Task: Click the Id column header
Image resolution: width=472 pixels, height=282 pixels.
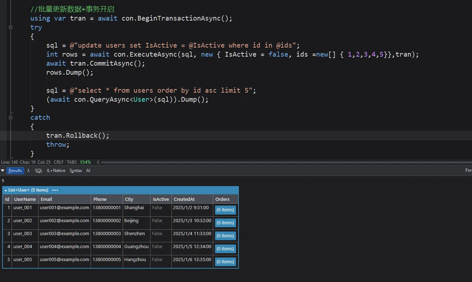Action: click(7, 199)
